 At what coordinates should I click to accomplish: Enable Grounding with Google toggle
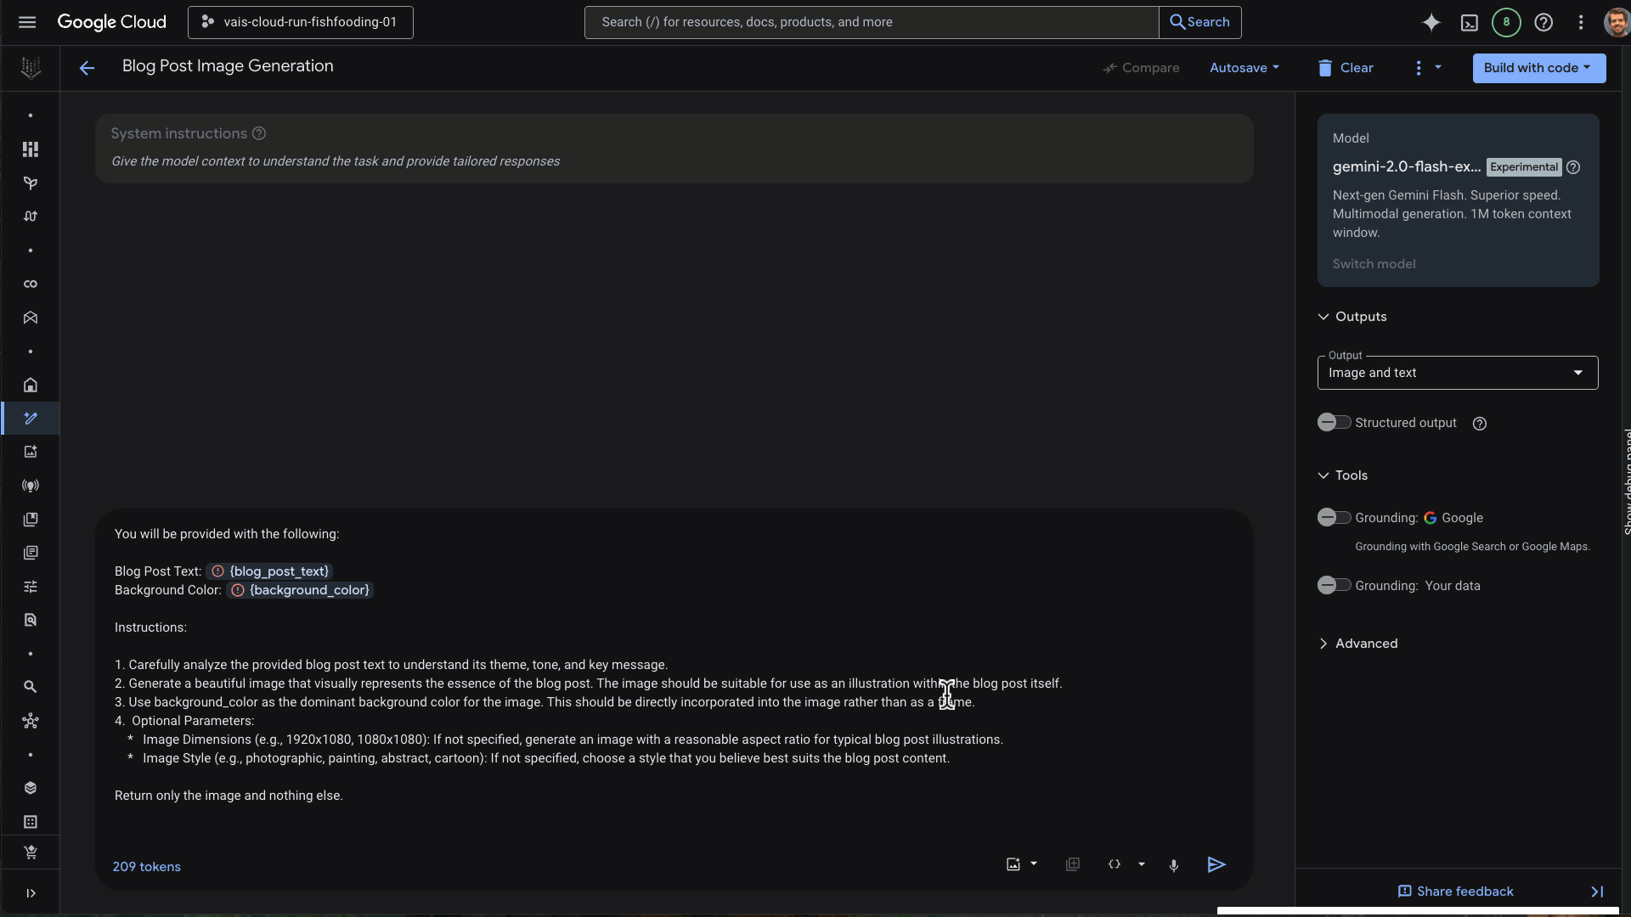pos(1333,518)
